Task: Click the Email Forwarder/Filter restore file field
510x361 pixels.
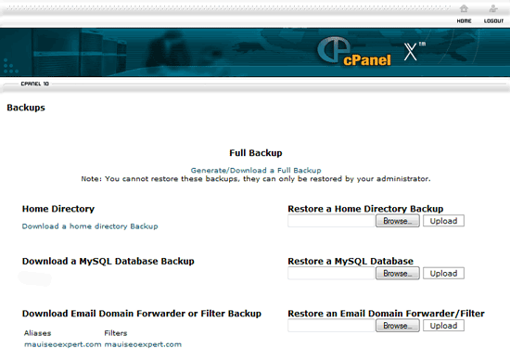Action: click(331, 326)
